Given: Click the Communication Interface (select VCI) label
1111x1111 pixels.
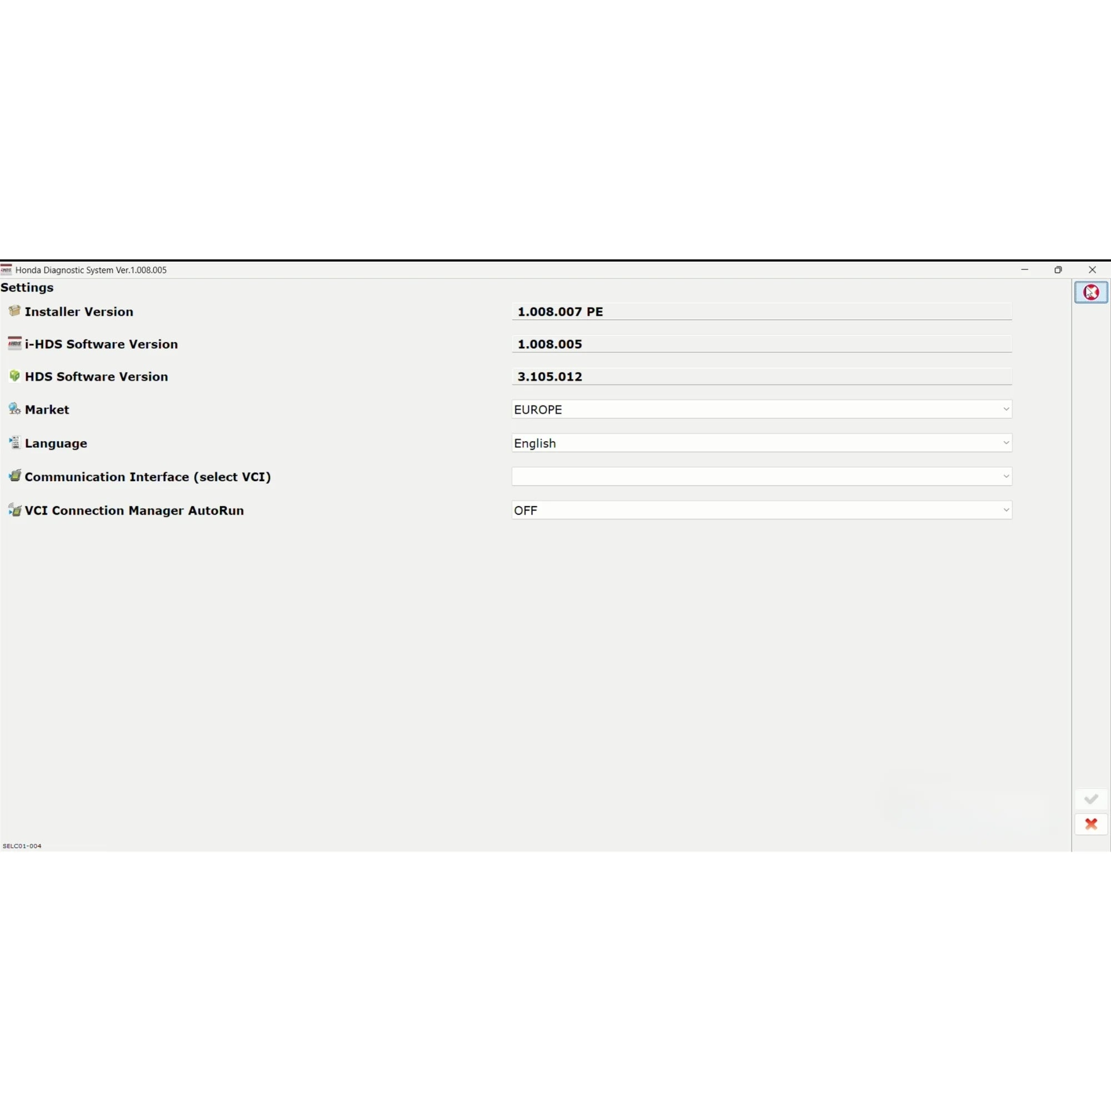Looking at the screenshot, I should [148, 477].
